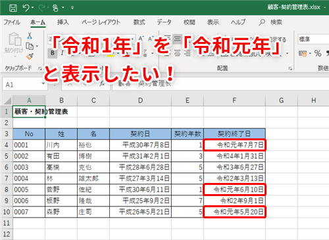
Task: Select row 11 header
Action: 7,223
